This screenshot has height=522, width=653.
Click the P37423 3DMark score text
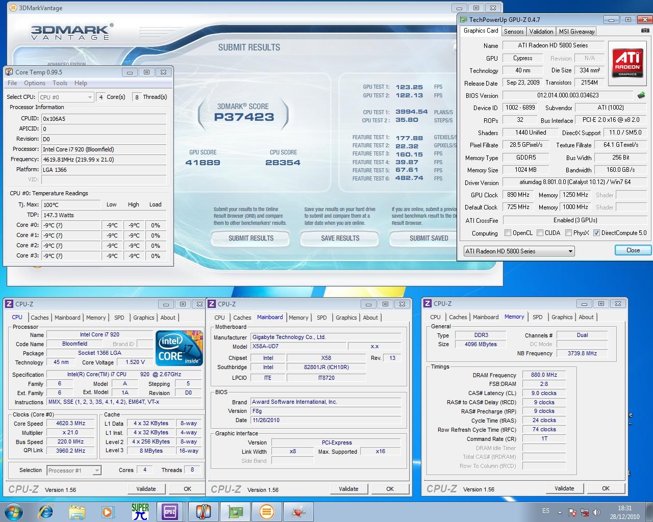coord(244,117)
